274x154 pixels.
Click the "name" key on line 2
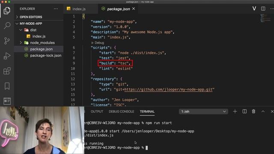tap(97, 22)
